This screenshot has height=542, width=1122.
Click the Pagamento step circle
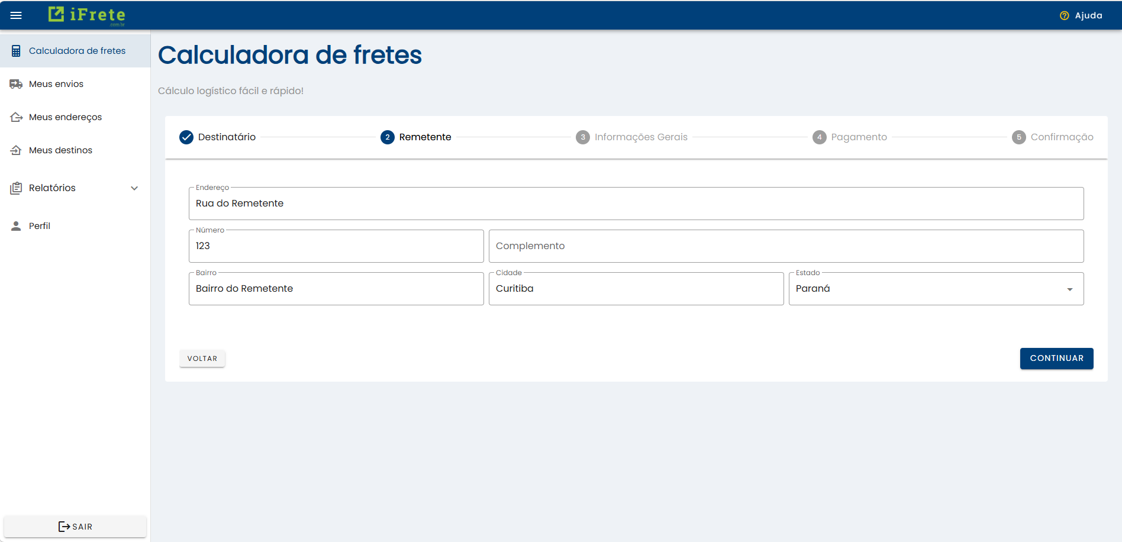click(820, 137)
